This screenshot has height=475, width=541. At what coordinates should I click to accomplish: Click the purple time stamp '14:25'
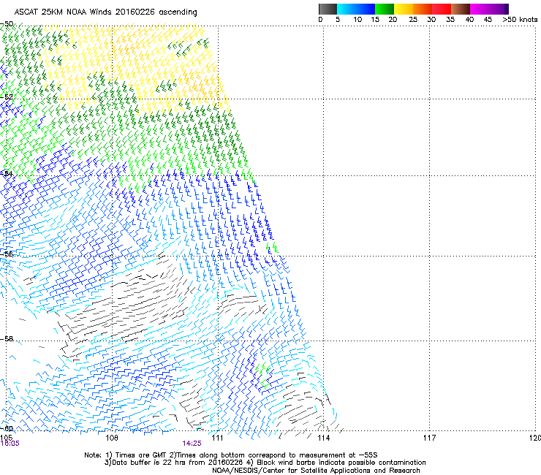click(192, 444)
